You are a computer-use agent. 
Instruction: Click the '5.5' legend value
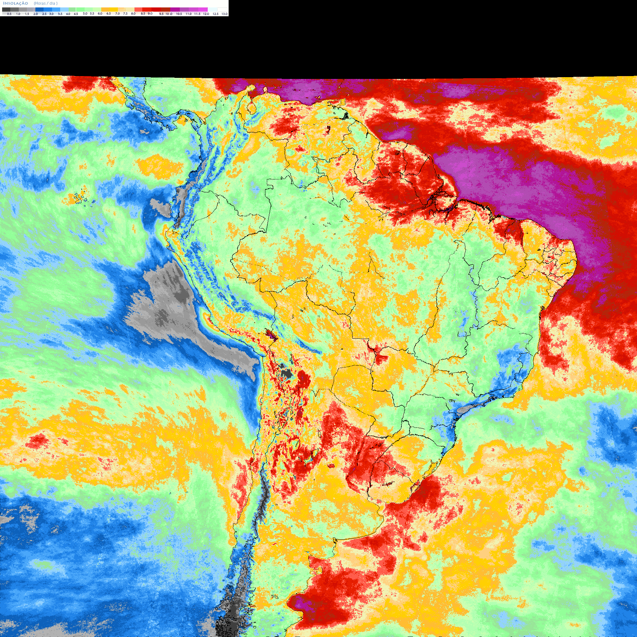[92, 13]
